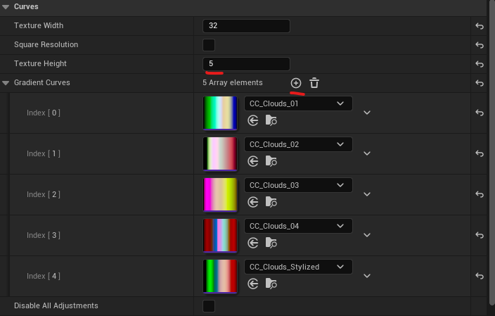Viewport: 495px width, 316px height.
Task: Click the Square Resolution property label
Action: click(46, 44)
